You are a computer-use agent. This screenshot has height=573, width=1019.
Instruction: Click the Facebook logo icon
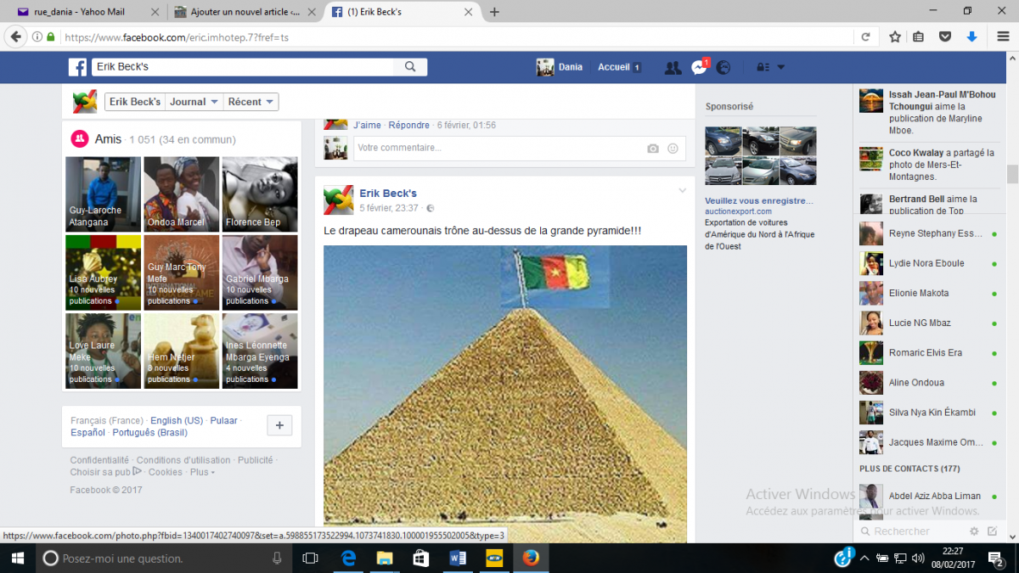point(78,68)
